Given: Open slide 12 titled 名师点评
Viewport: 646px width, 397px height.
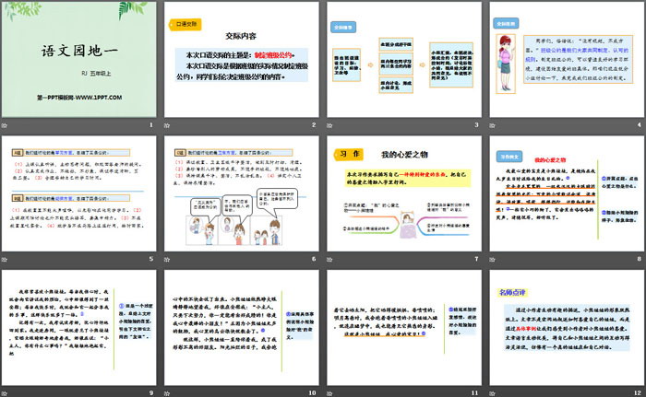Looking at the screenshot, I should coord(567,328).
